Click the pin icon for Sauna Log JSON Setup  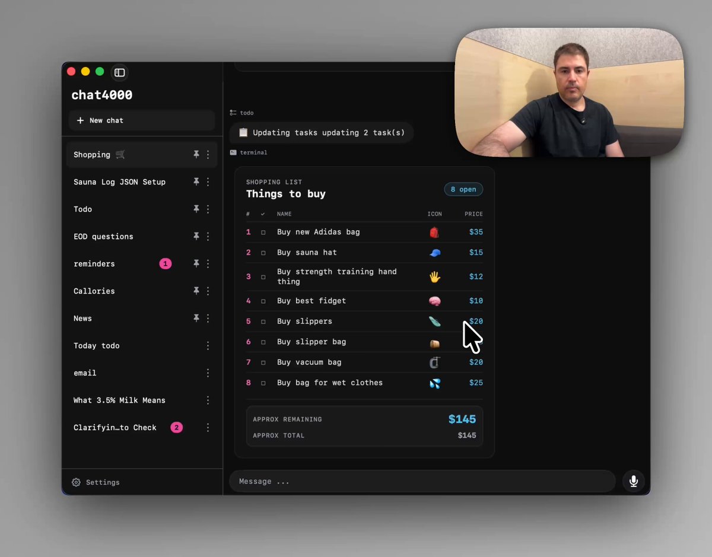(x=196, y=182)
